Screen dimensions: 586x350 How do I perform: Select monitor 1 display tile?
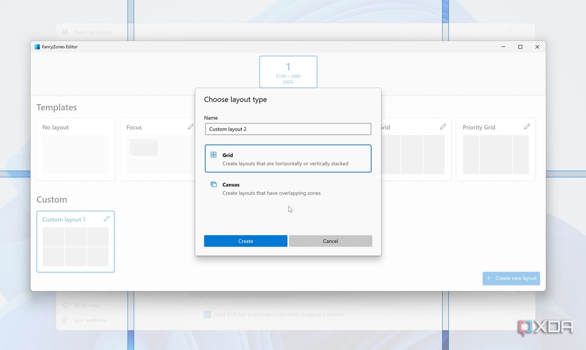coord(288,72)
